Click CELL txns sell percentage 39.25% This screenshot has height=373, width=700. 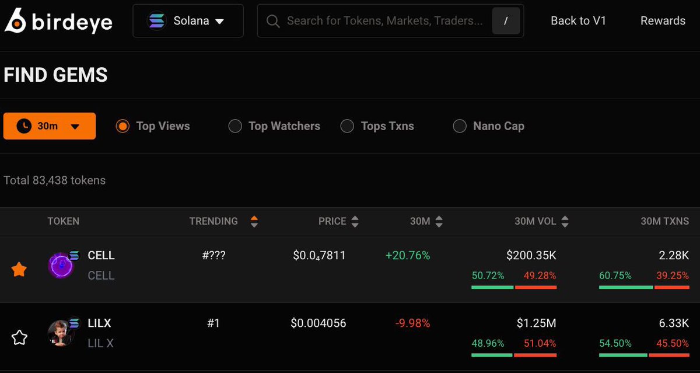click(x=673, y=276)
